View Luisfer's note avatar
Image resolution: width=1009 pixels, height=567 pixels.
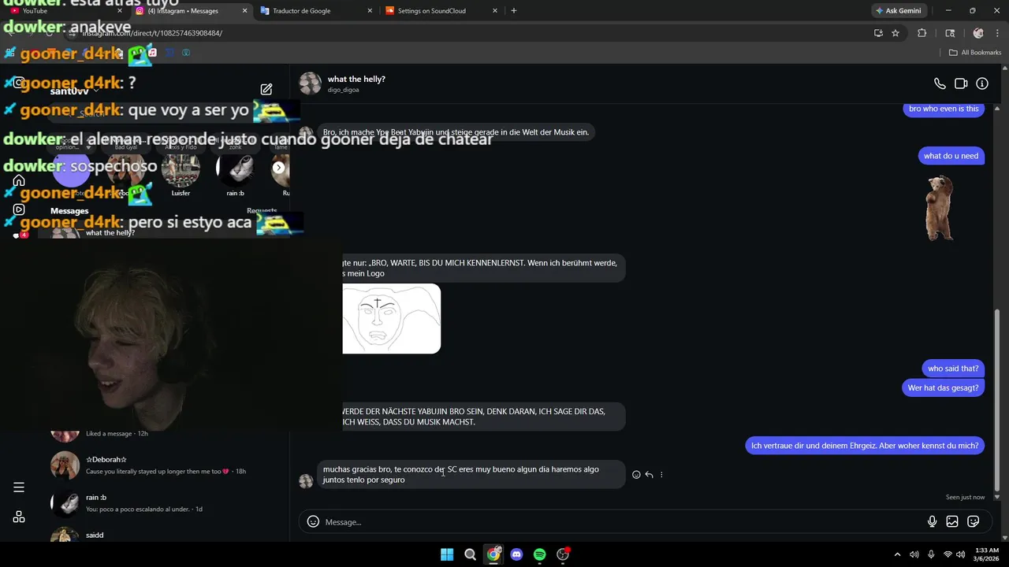click(x=181, y=169)
